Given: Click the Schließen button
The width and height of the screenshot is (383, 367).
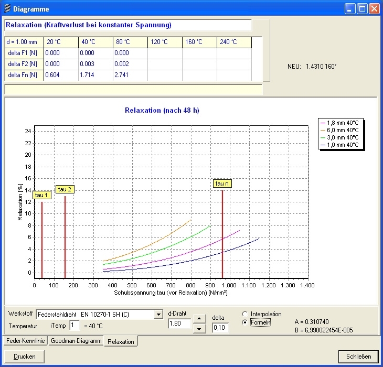Looking at the screenshot, I should tap(358, 356).
